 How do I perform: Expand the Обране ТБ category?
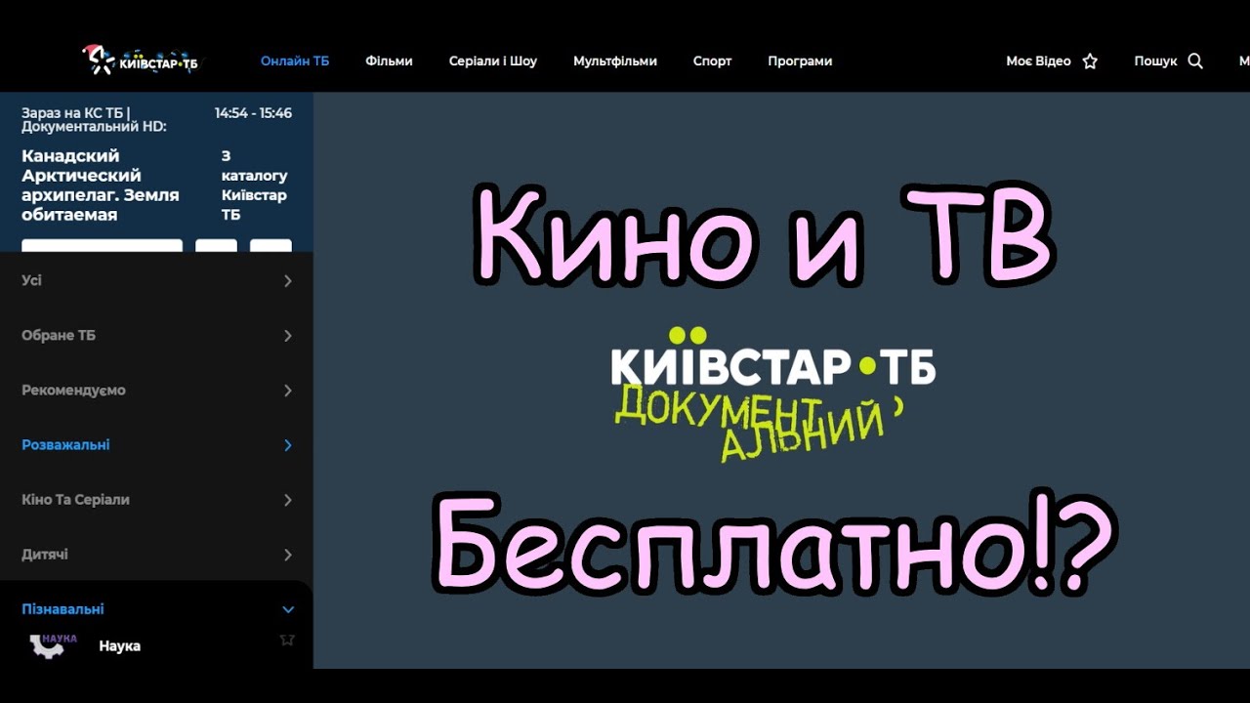pyautogui.click(x=156, y=335)
